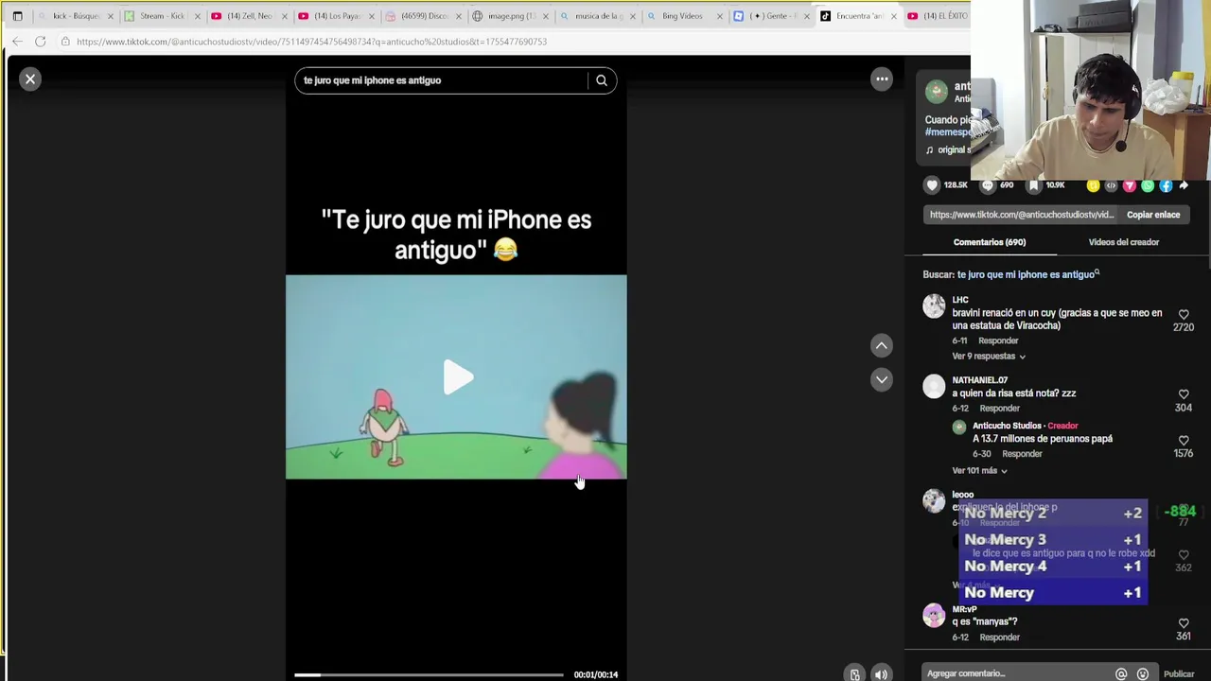Open LHC username link

point(960,300)
